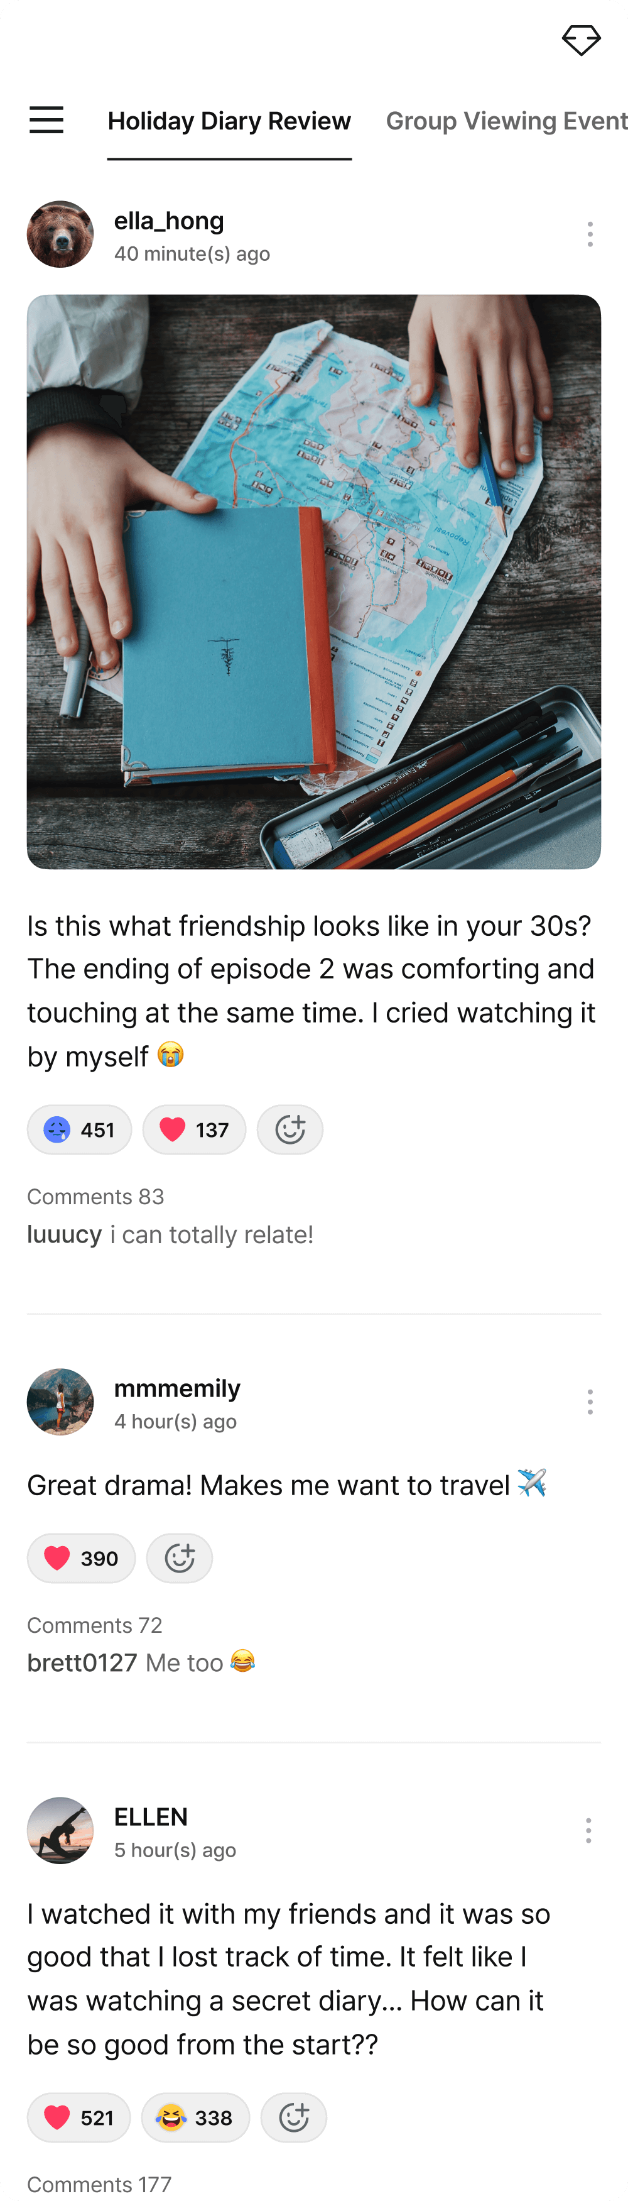
Task: Toggle the laughing reaction showing 338
Action: coord(195,2116)
